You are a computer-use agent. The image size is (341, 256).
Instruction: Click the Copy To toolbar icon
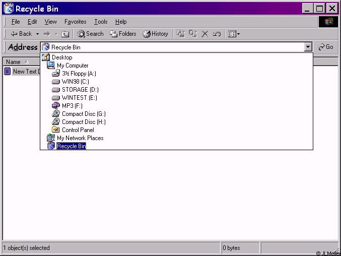193,34
